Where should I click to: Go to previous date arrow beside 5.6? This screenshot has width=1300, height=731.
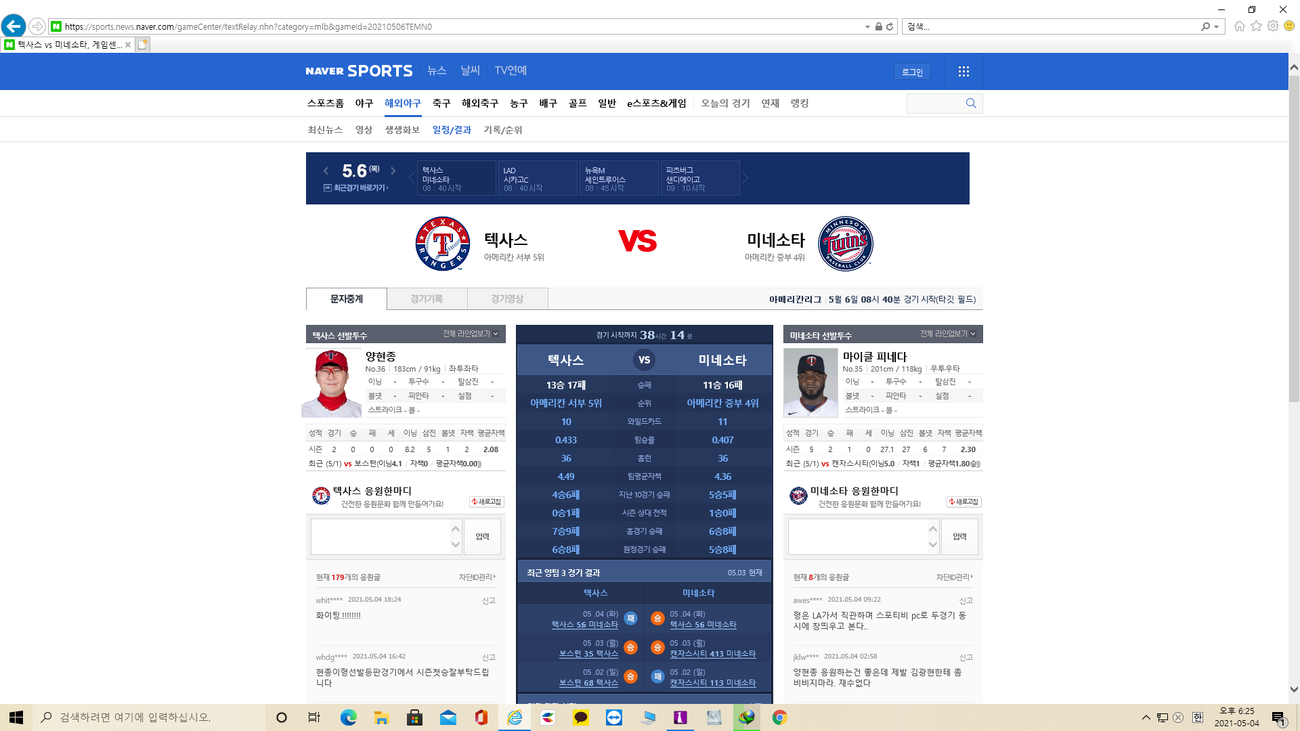tap(326, 171)
